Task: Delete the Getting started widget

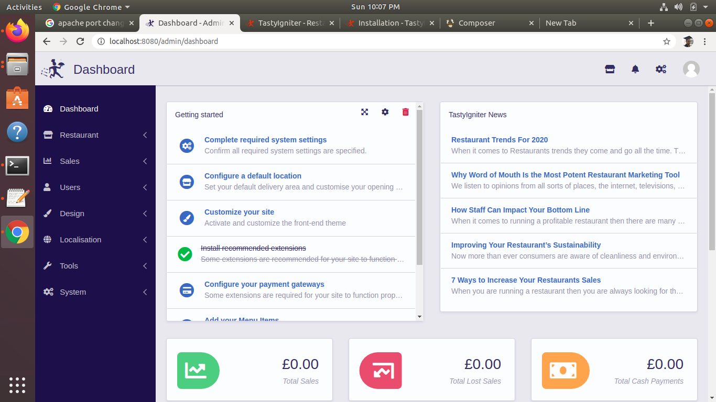Action: click(x=405, y=112)
